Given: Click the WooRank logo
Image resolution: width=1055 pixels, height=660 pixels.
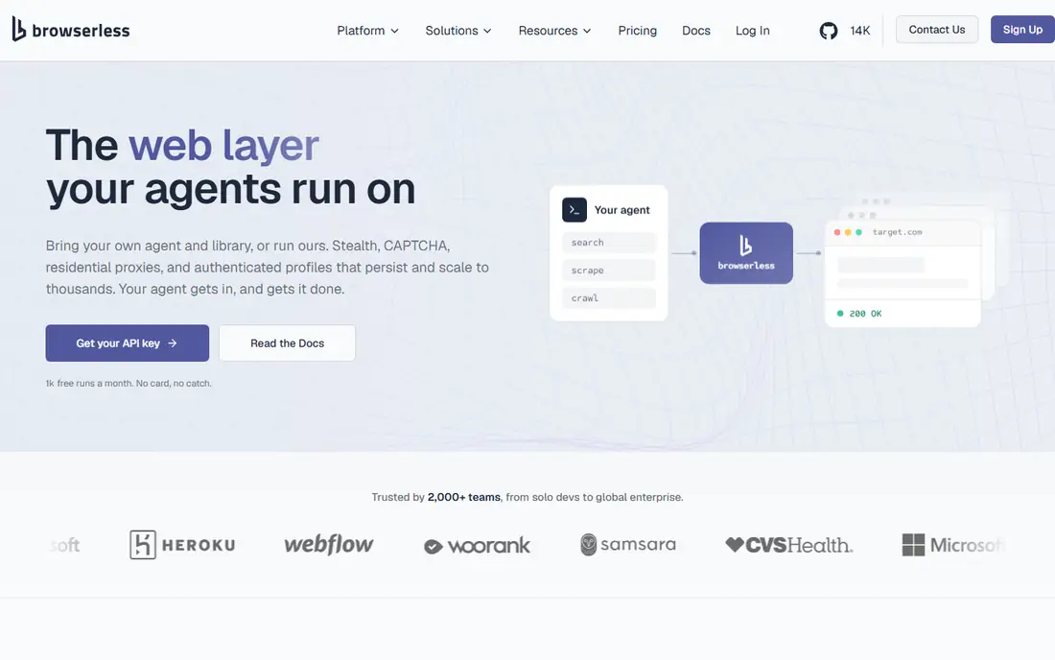Looking at the screenshot, I should point(477,546).
